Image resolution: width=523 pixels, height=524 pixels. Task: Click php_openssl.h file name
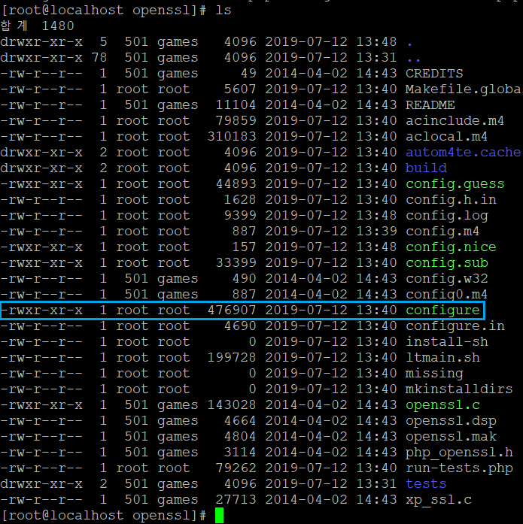click(459, 453)
